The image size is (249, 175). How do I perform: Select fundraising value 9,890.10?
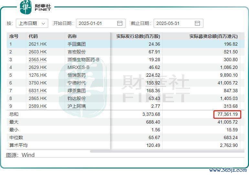coord(229,75)
